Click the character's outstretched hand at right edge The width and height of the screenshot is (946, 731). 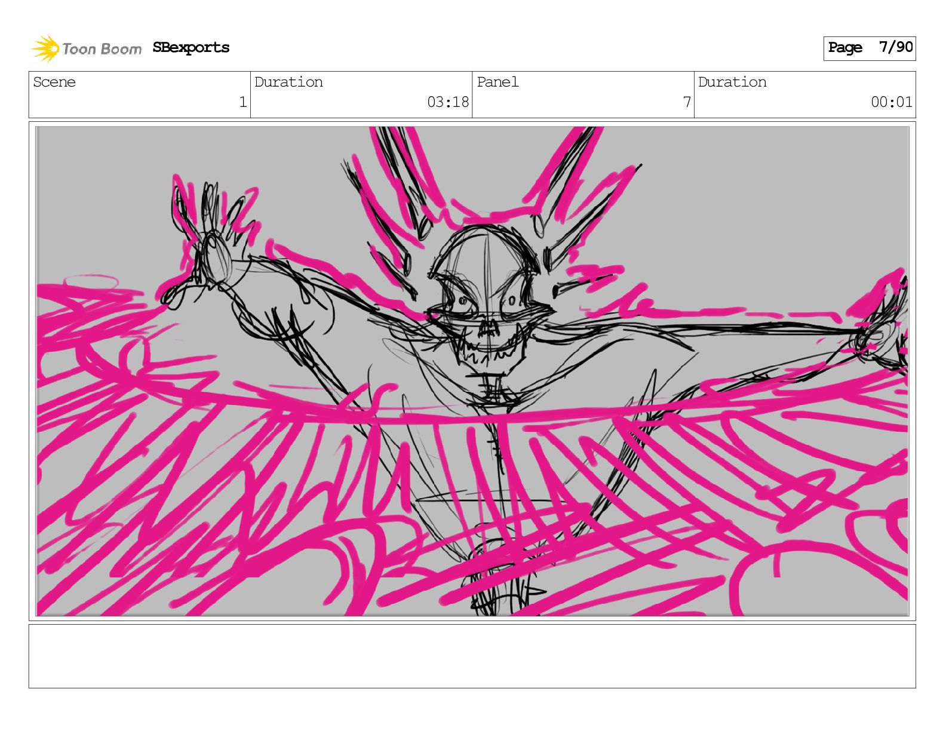click(x=884, y=334)
